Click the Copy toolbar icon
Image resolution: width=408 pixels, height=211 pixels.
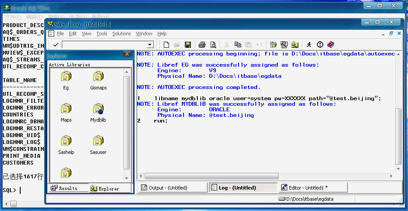[238, 45]
